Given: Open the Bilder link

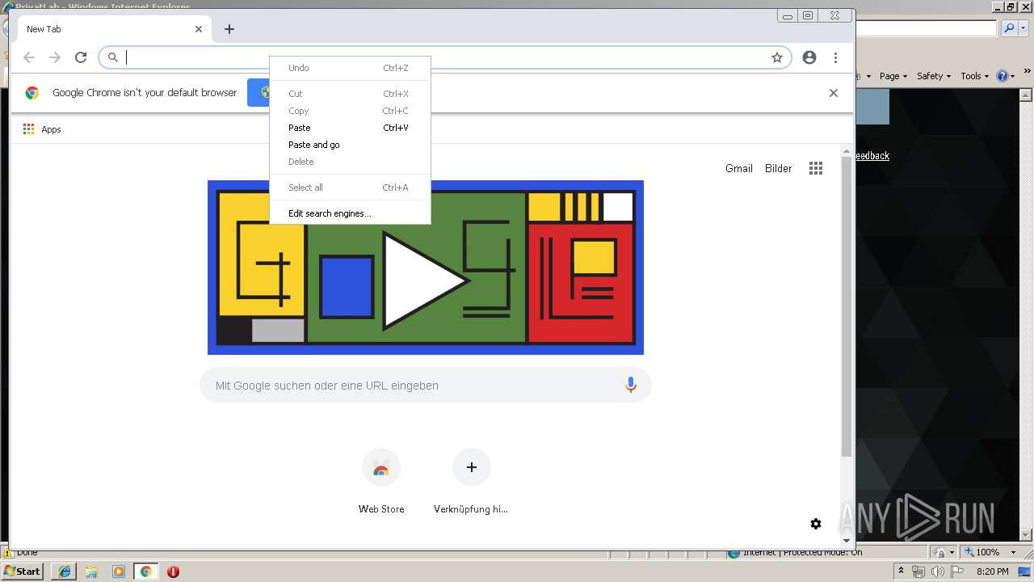Looking at the screenshot, I should (779, 168).
